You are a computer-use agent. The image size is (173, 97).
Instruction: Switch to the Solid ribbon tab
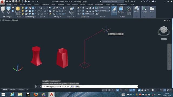pos(16,4)
